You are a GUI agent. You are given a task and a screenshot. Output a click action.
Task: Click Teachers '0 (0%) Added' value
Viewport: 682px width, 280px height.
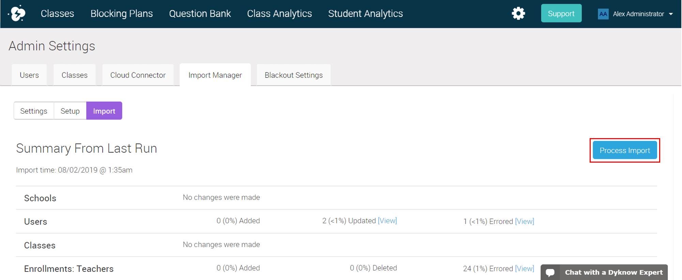click(238, 268)
